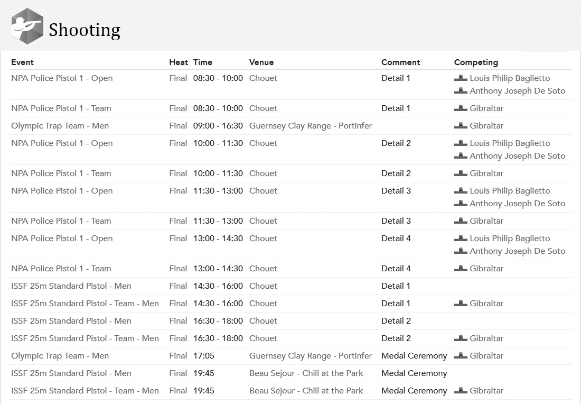Viewport: 581px width, 404px height.
Task: Open ISSF 25m Standard Pistol - Men at 14:30
Action: pyautogui.click(x=71, y=286)
